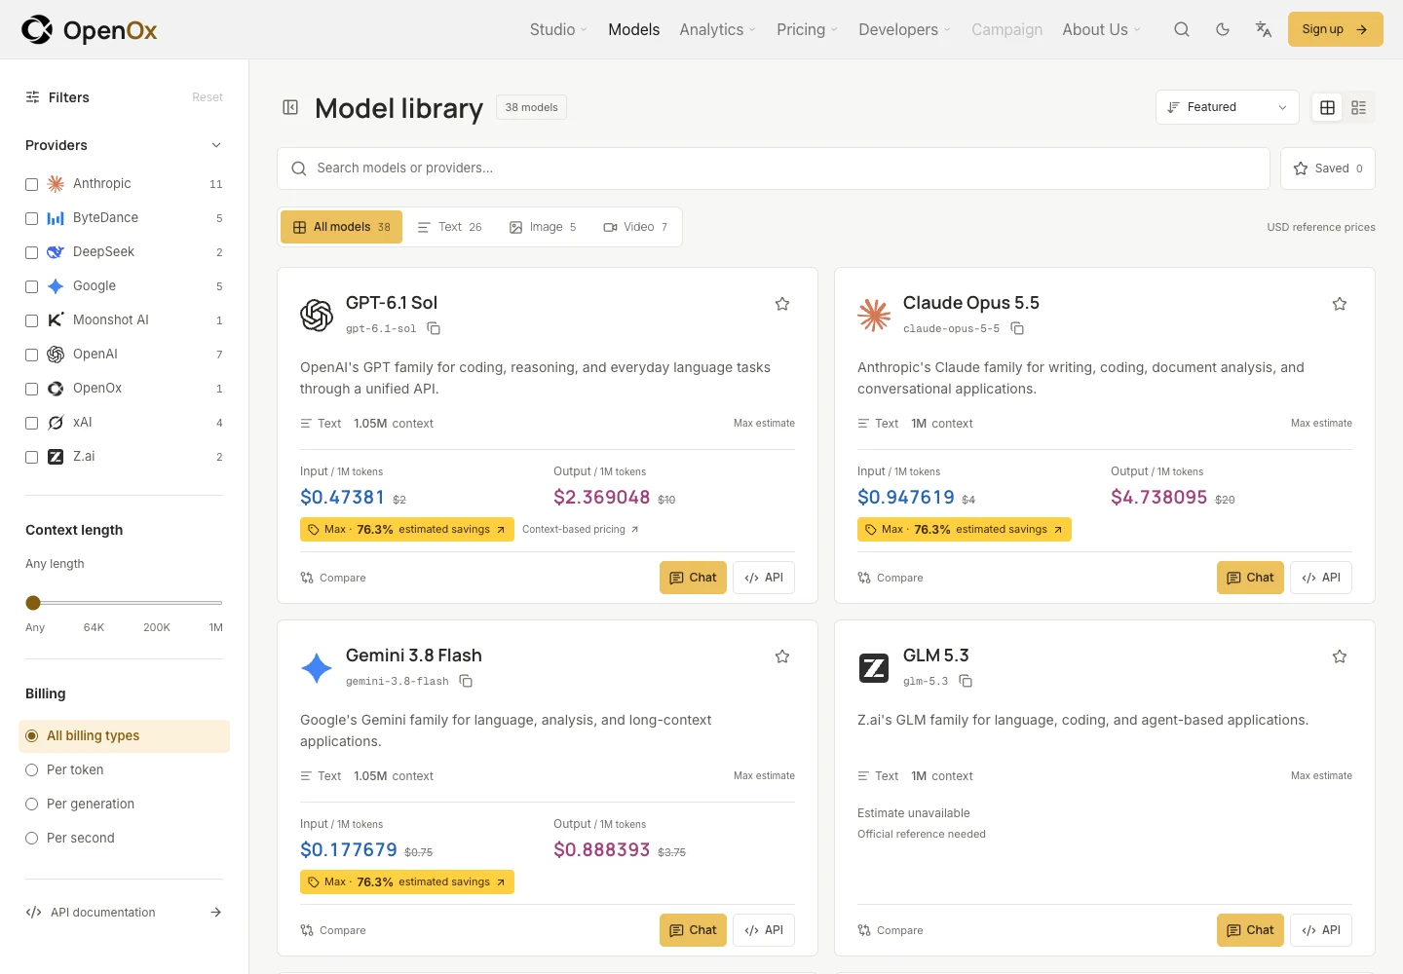This screenshot has height=974, width=1403.
Task: Open Chat for GPT-6.1 Sol
Action: point(693,578)
